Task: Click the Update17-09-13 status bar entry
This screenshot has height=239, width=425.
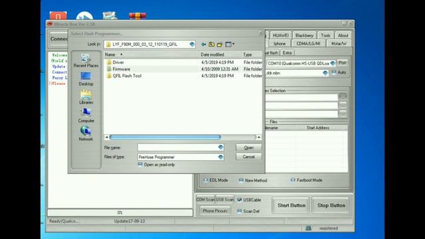Action: [129, 221]
